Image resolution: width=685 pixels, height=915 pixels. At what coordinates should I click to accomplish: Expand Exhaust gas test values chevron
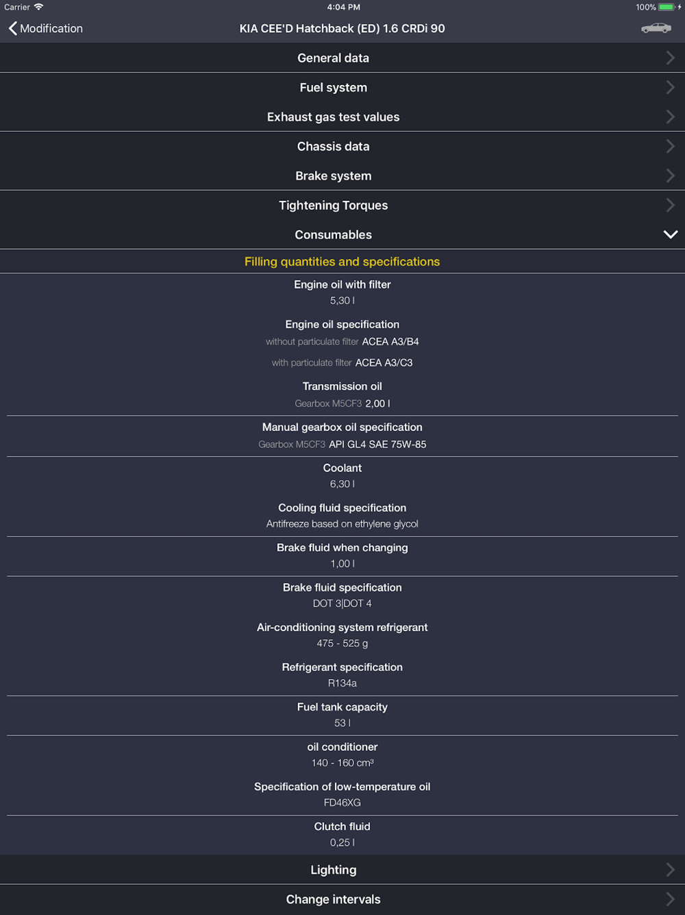click(x=670, y=117)
